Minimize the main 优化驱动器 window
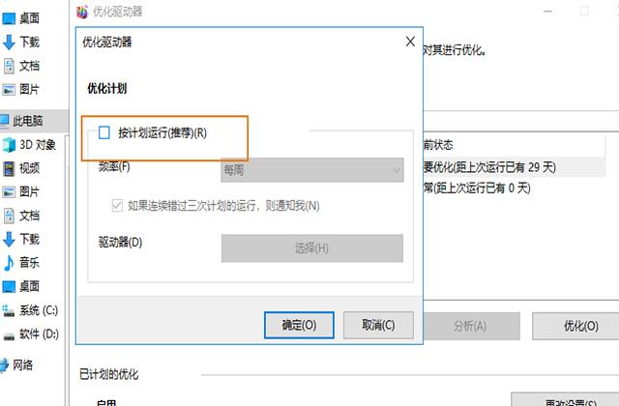619x406 pixels. click(548, 12)
